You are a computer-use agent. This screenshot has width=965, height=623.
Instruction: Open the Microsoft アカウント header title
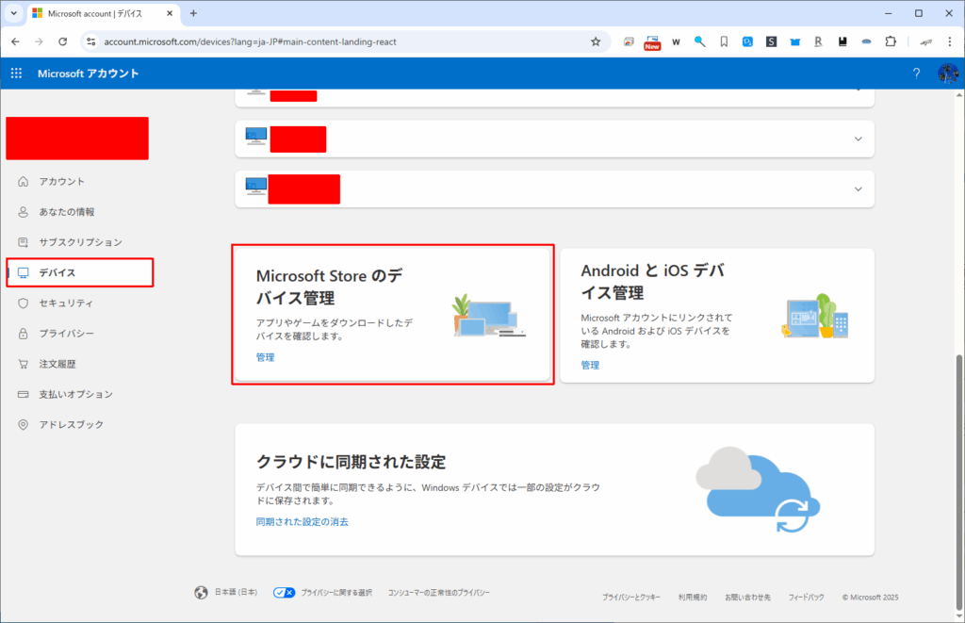[x=88, y=74]
